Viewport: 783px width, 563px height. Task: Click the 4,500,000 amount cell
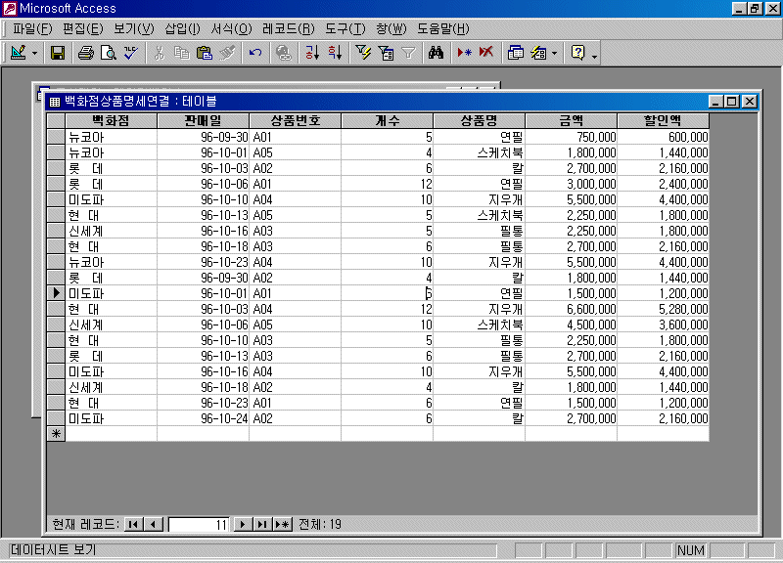point(572,325)
